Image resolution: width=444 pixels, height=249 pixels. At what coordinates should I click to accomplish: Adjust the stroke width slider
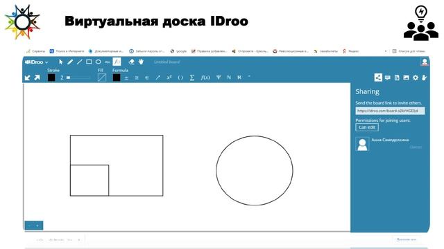(x=78, y=77)
